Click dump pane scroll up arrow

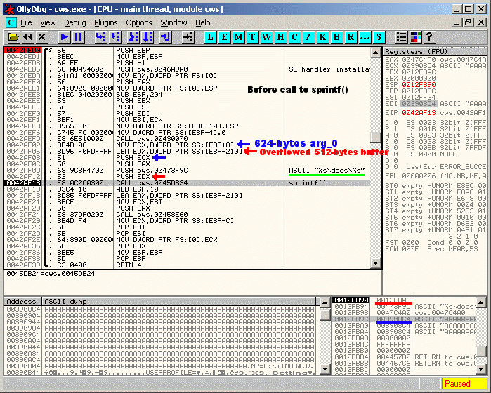click(x=325, y=302)
